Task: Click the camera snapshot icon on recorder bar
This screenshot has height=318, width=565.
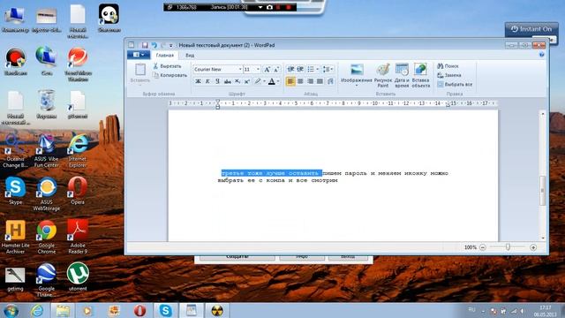Action: (269, 7)
